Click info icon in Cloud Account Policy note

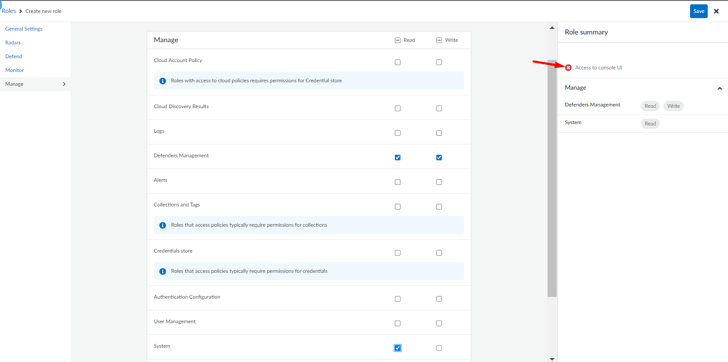pyautogui.click(x=163, y=81)
